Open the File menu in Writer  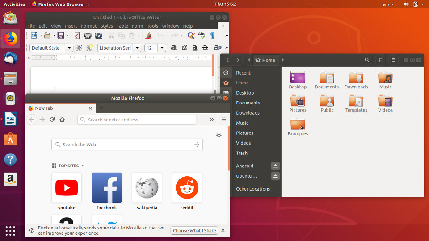(x=31, y=26)
